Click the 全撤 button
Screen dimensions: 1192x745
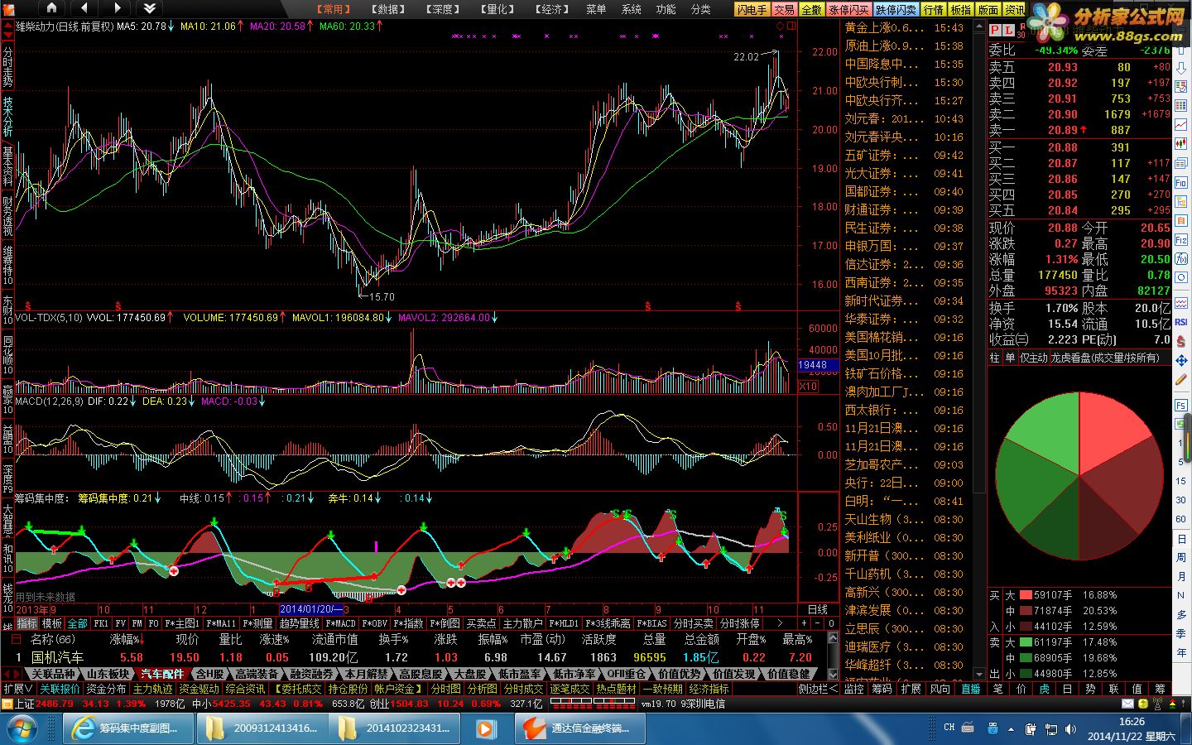coord(812,10)
